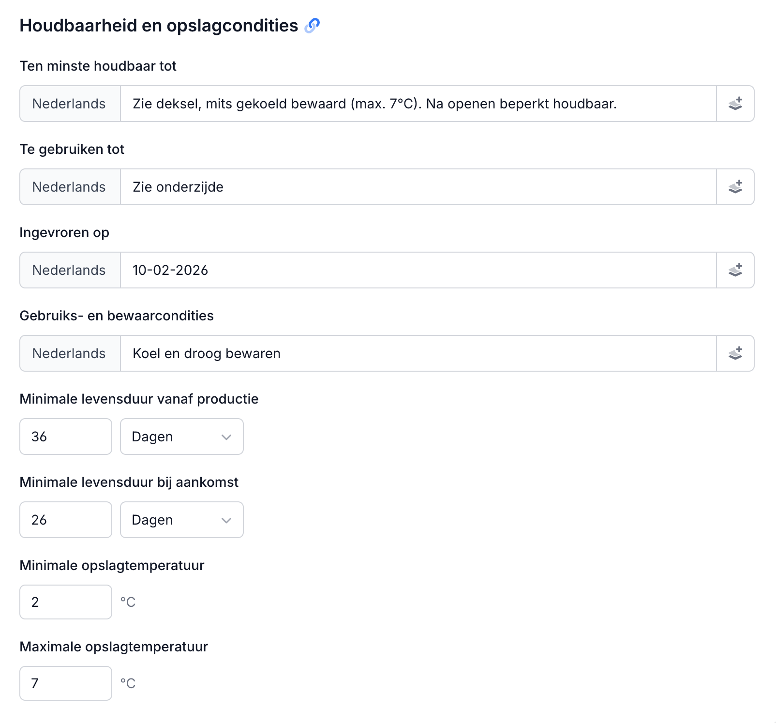Select the Nederlands label for Te gebruiken tot
The height and width of the screenshot is (723, 776).
point(69,187)
